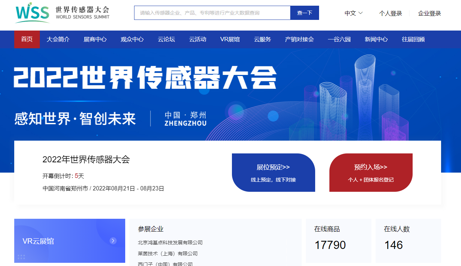Open 云论坛 menu item
Image resolution: width=461 pixels, height=266 pixels.
[166, 39]
